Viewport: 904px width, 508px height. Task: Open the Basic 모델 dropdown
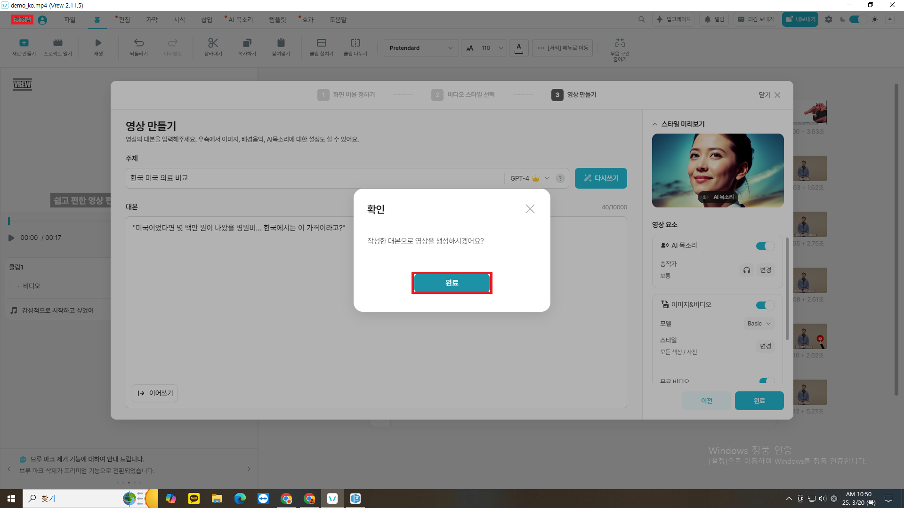point(759,324)
